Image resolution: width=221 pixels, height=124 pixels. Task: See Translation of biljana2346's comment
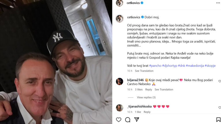click(164, 89)
